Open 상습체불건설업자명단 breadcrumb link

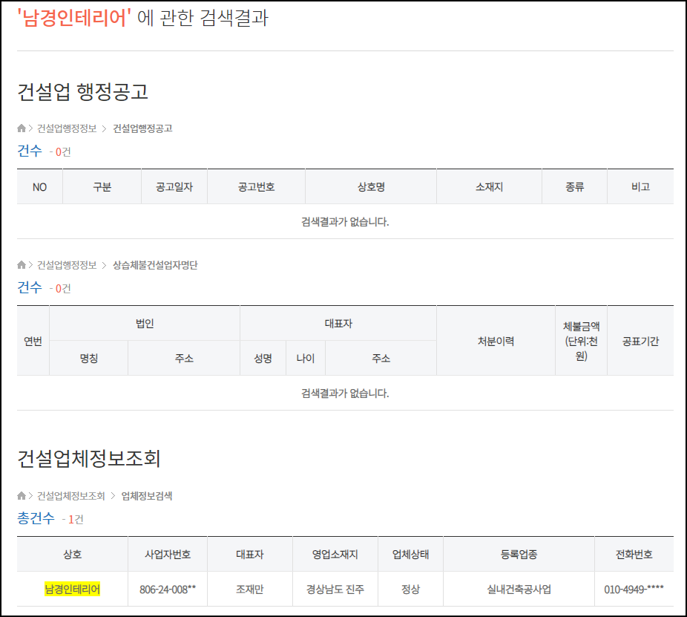point(155,265)
